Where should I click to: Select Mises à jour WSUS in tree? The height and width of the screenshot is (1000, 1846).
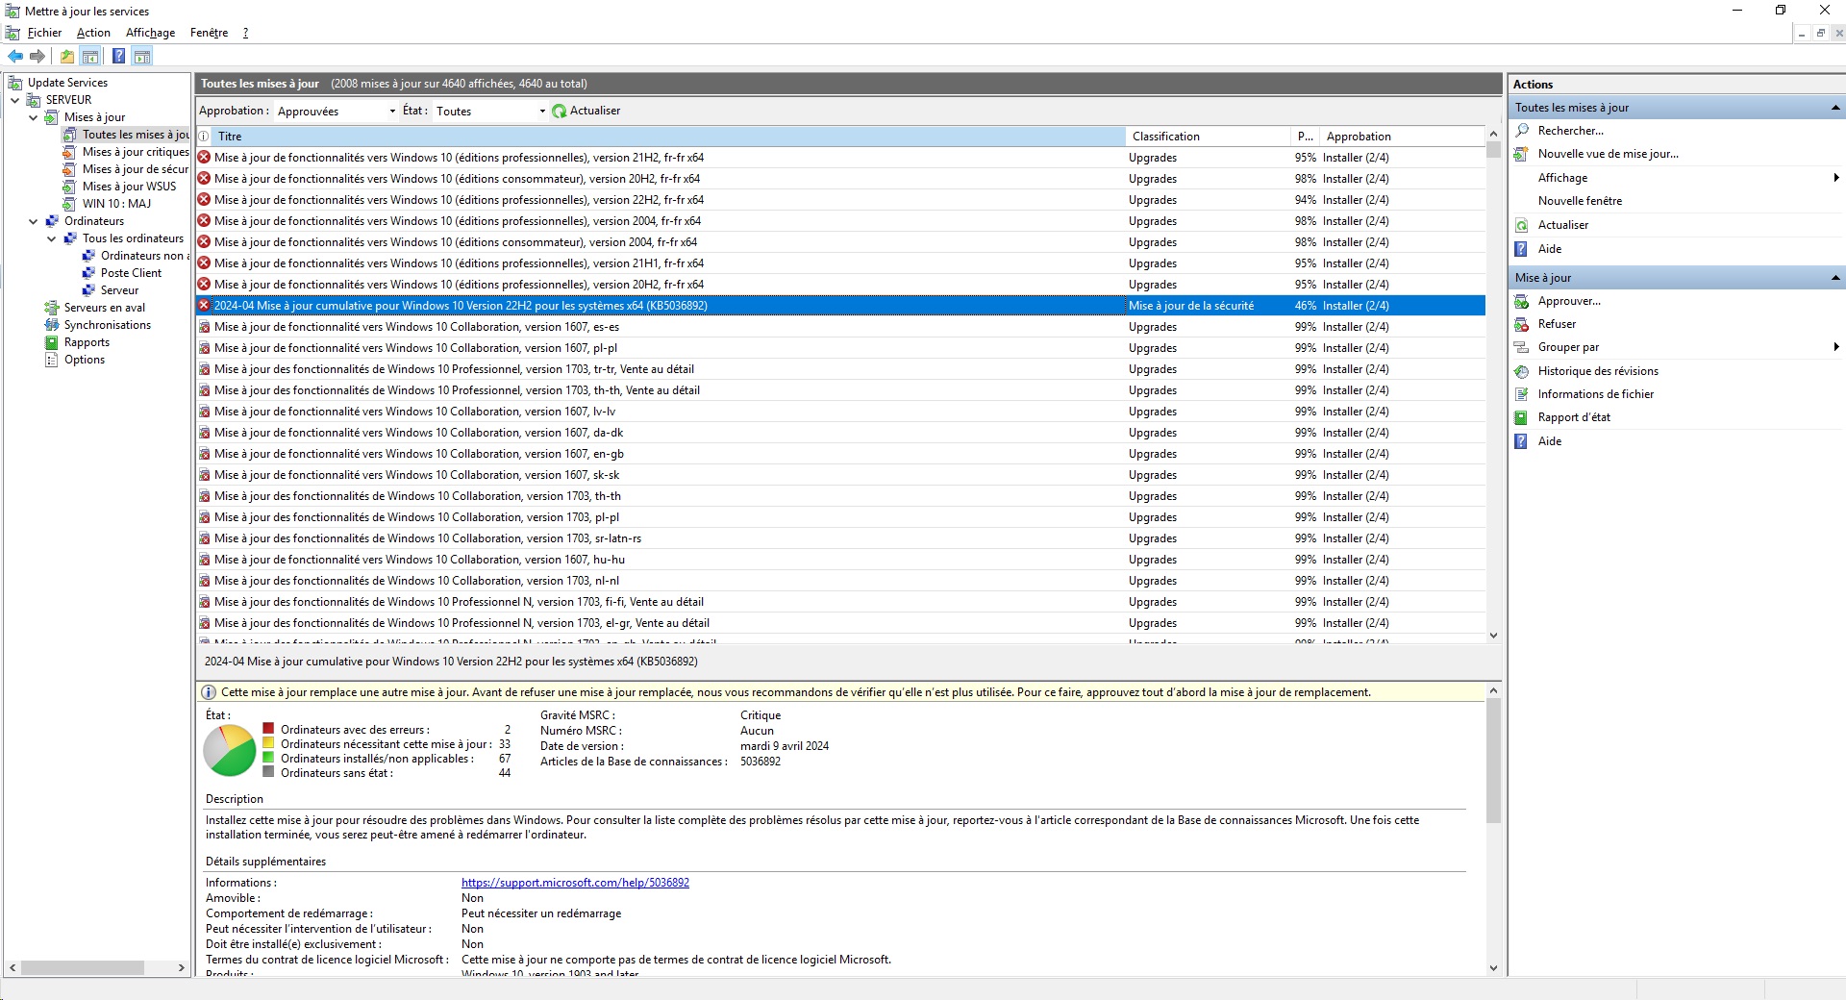coord(129,187)
